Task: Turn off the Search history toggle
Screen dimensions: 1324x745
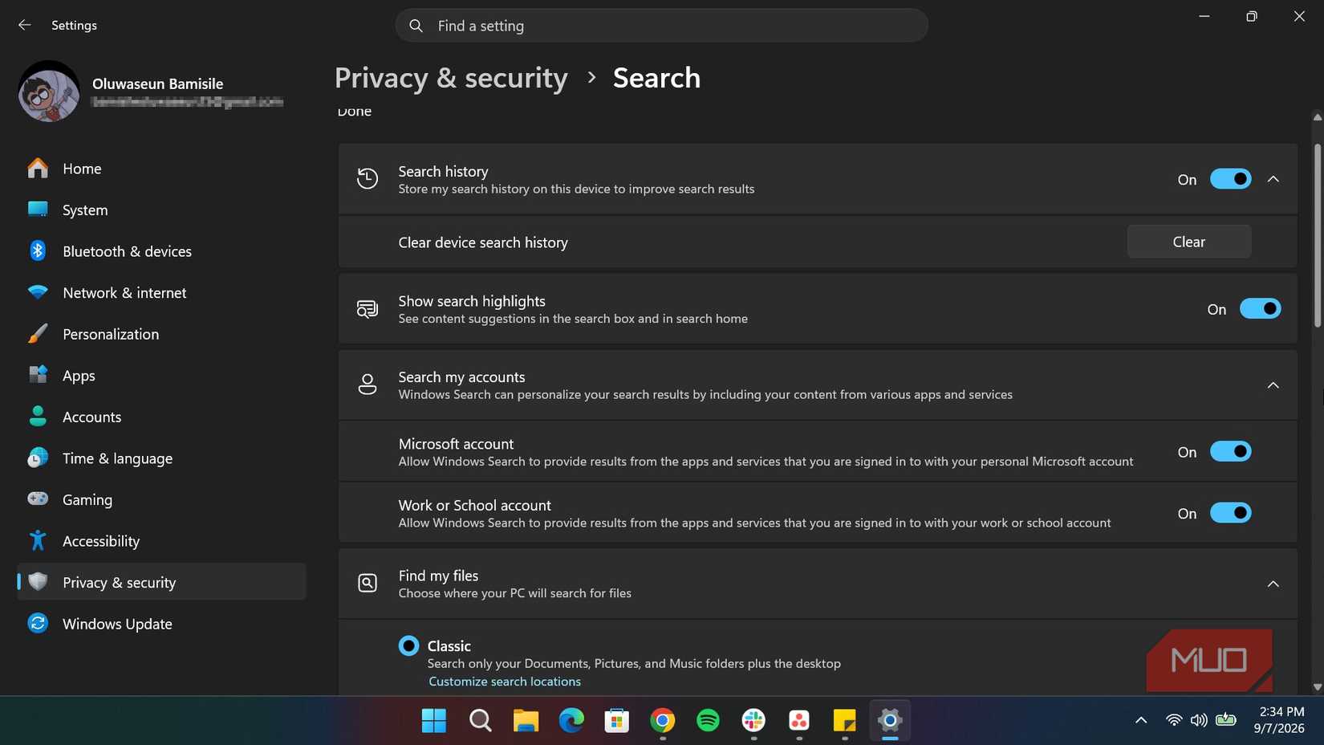Action: (1230, 179)
